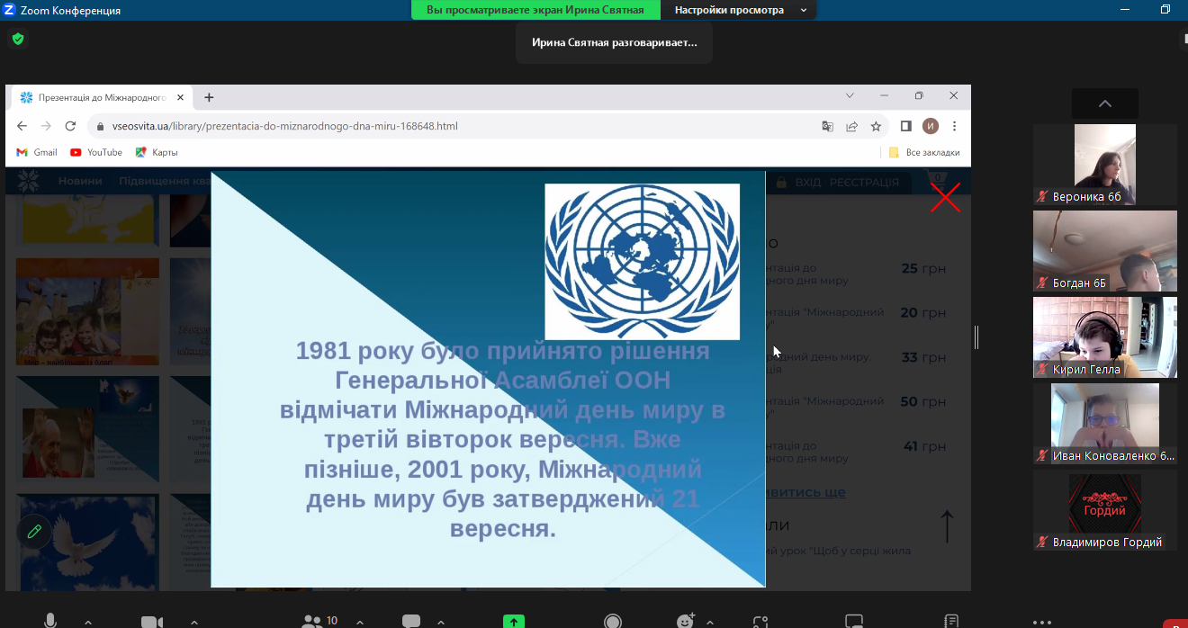Click the green pencil annotation button
Screen dimensions: 1188x628
(x=34, y=531)
